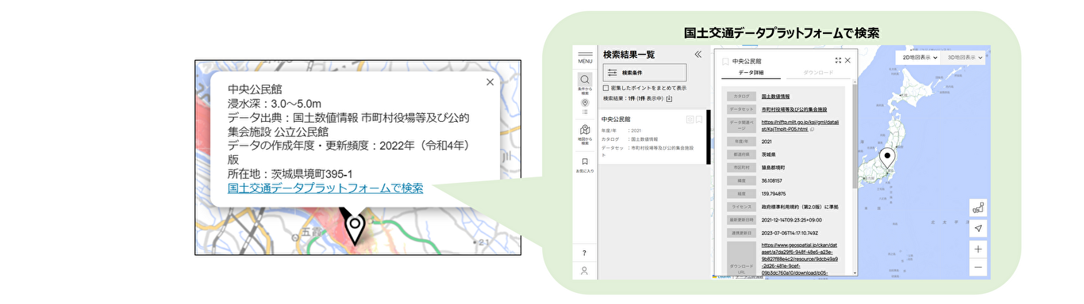Viewport: 1084px width, 304px height.
Task: Switch to the データ詳細 tab
Action: [751, 72]
